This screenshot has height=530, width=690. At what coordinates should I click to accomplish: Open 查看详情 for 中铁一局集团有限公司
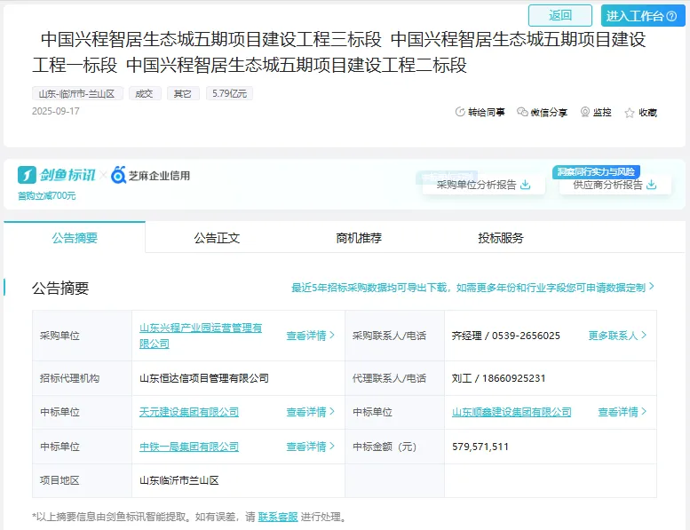click(x=311, y=447)
